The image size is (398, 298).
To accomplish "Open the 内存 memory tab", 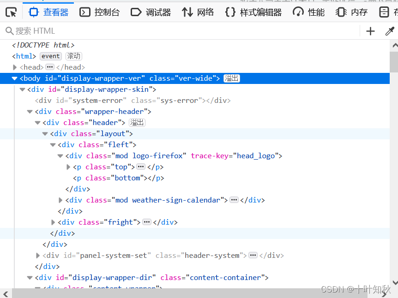I will click(351, 12).
